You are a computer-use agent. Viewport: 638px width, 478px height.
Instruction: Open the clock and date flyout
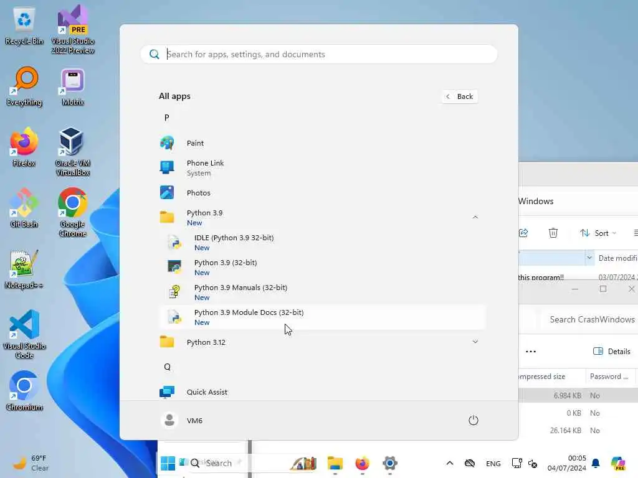567,463
